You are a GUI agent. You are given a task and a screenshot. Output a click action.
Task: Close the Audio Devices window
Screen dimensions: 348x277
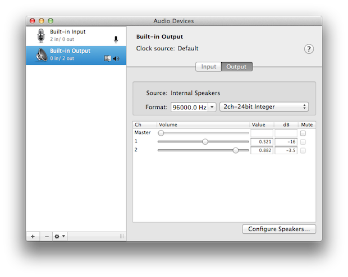33,21
